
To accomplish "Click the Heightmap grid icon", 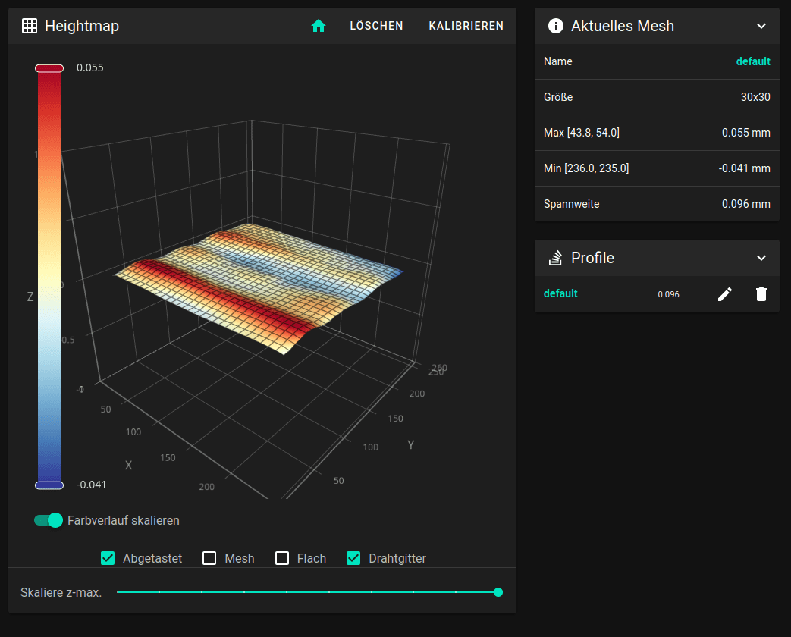I will pos(30,26).
